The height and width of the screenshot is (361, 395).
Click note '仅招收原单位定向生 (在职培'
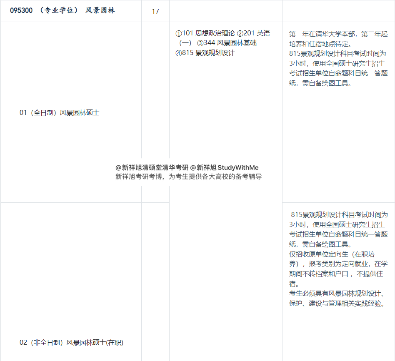click(x=332, y=254)
